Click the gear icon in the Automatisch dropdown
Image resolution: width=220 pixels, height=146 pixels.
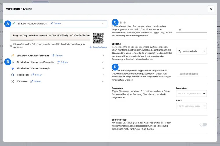pyautogui.click(x=179, y=51)
